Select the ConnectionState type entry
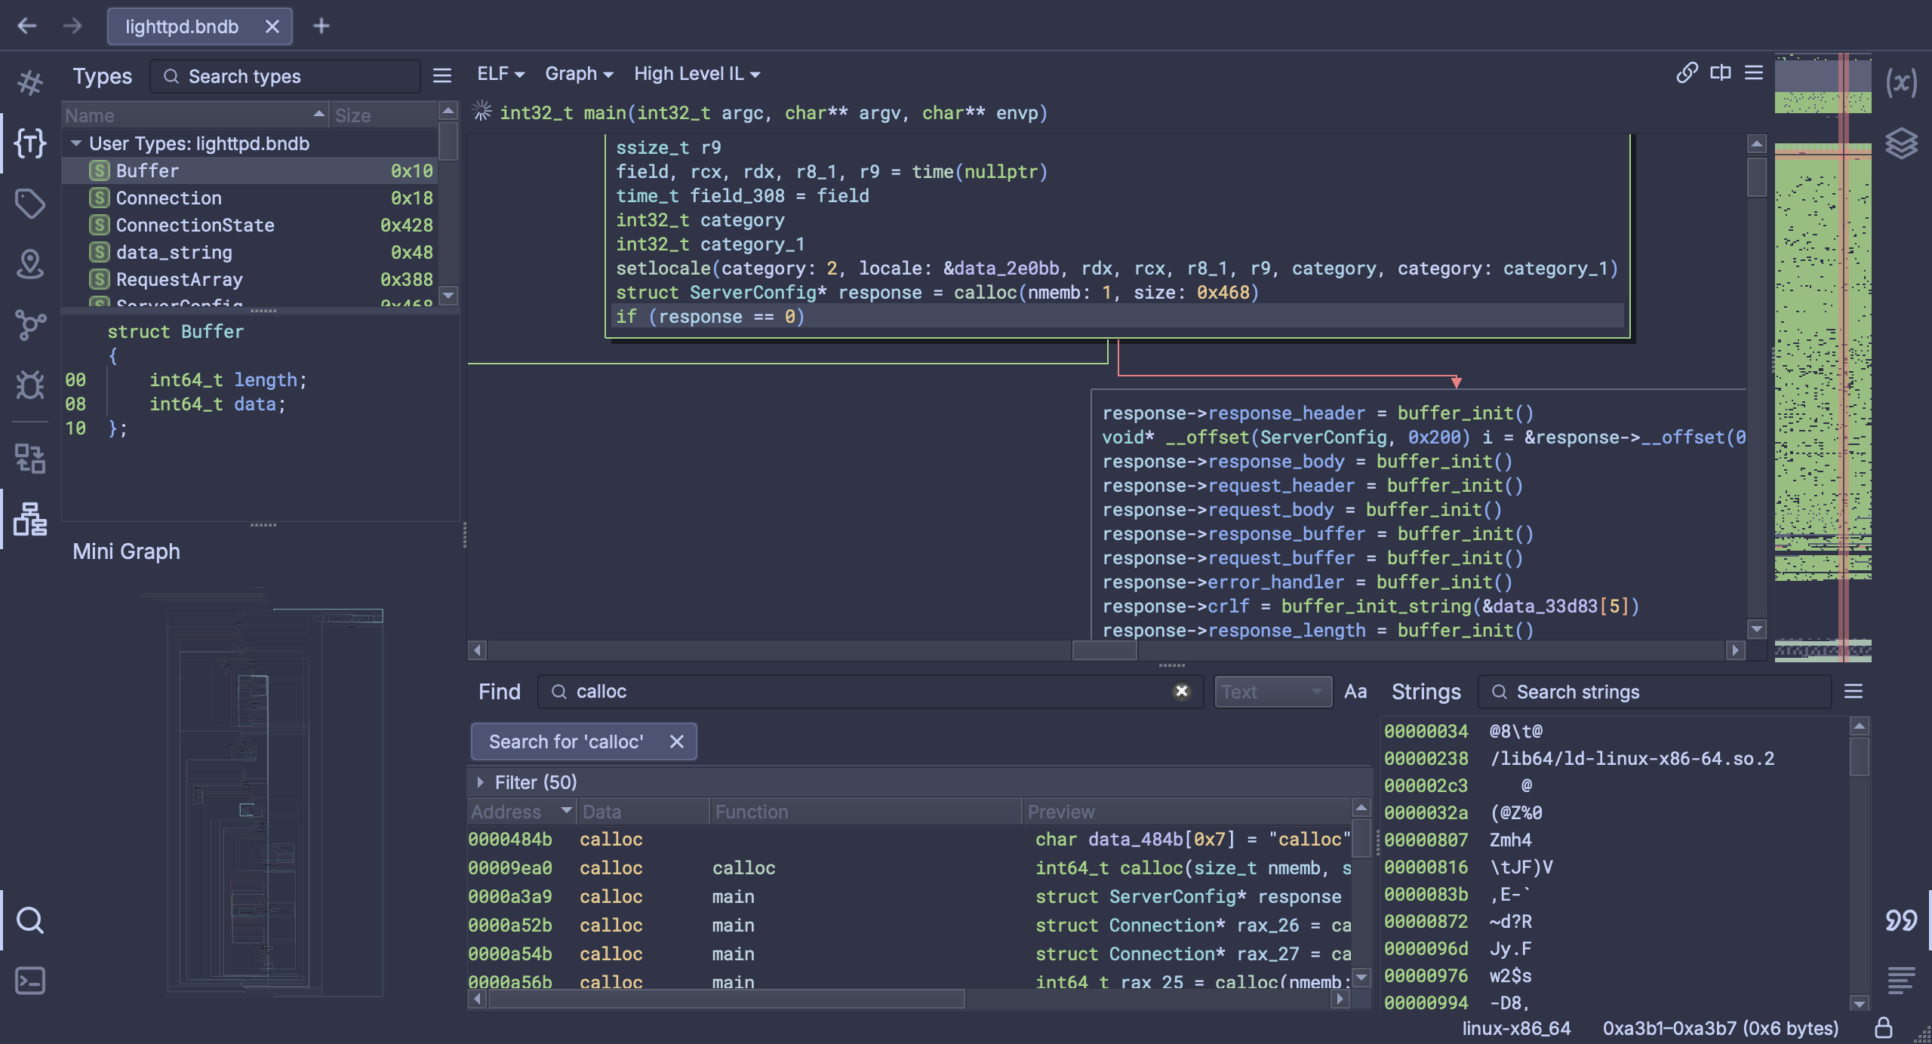The image size is (1932, 1044). 195,225
